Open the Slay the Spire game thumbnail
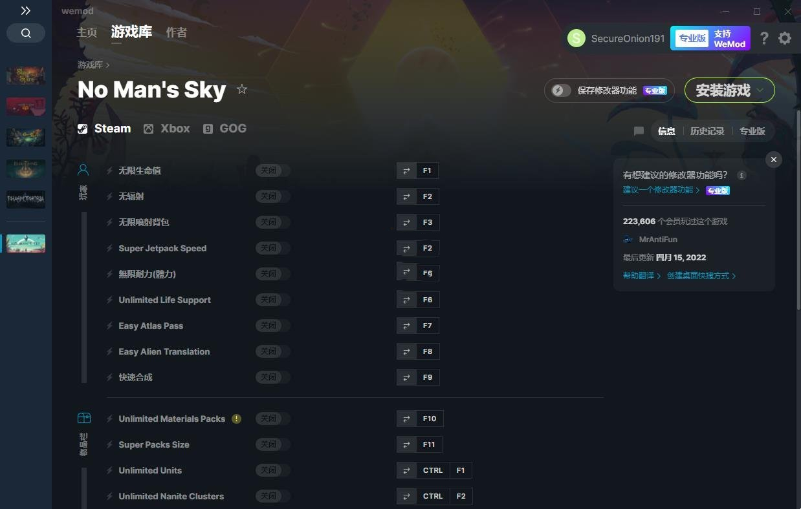The width and height of the screenshot is (801, 509). click(26, 76)
